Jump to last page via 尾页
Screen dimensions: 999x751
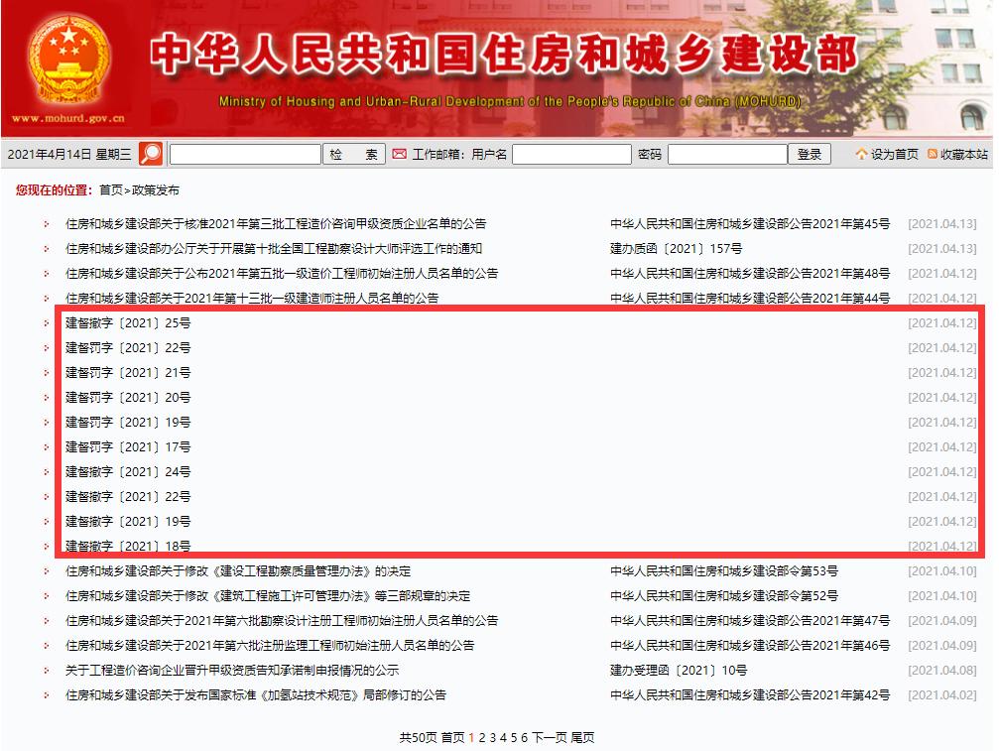click(x=583, y=737)
